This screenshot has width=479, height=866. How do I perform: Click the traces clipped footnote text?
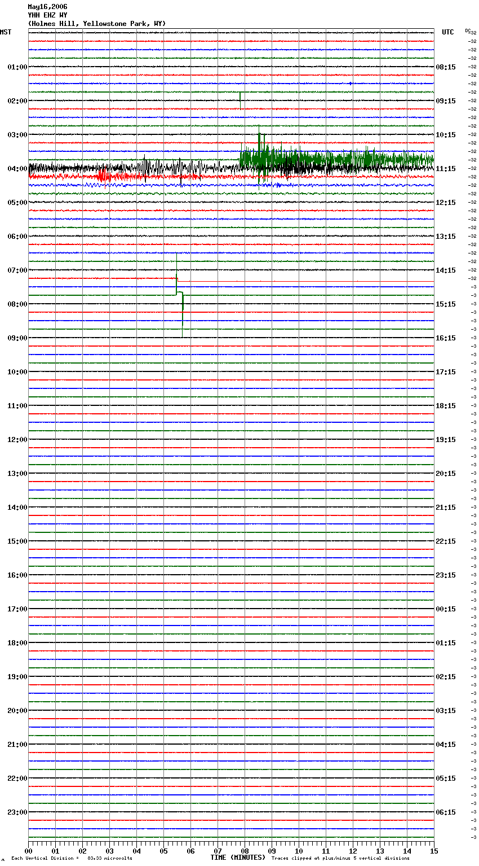pyautogui.click(x=341, y=859)
